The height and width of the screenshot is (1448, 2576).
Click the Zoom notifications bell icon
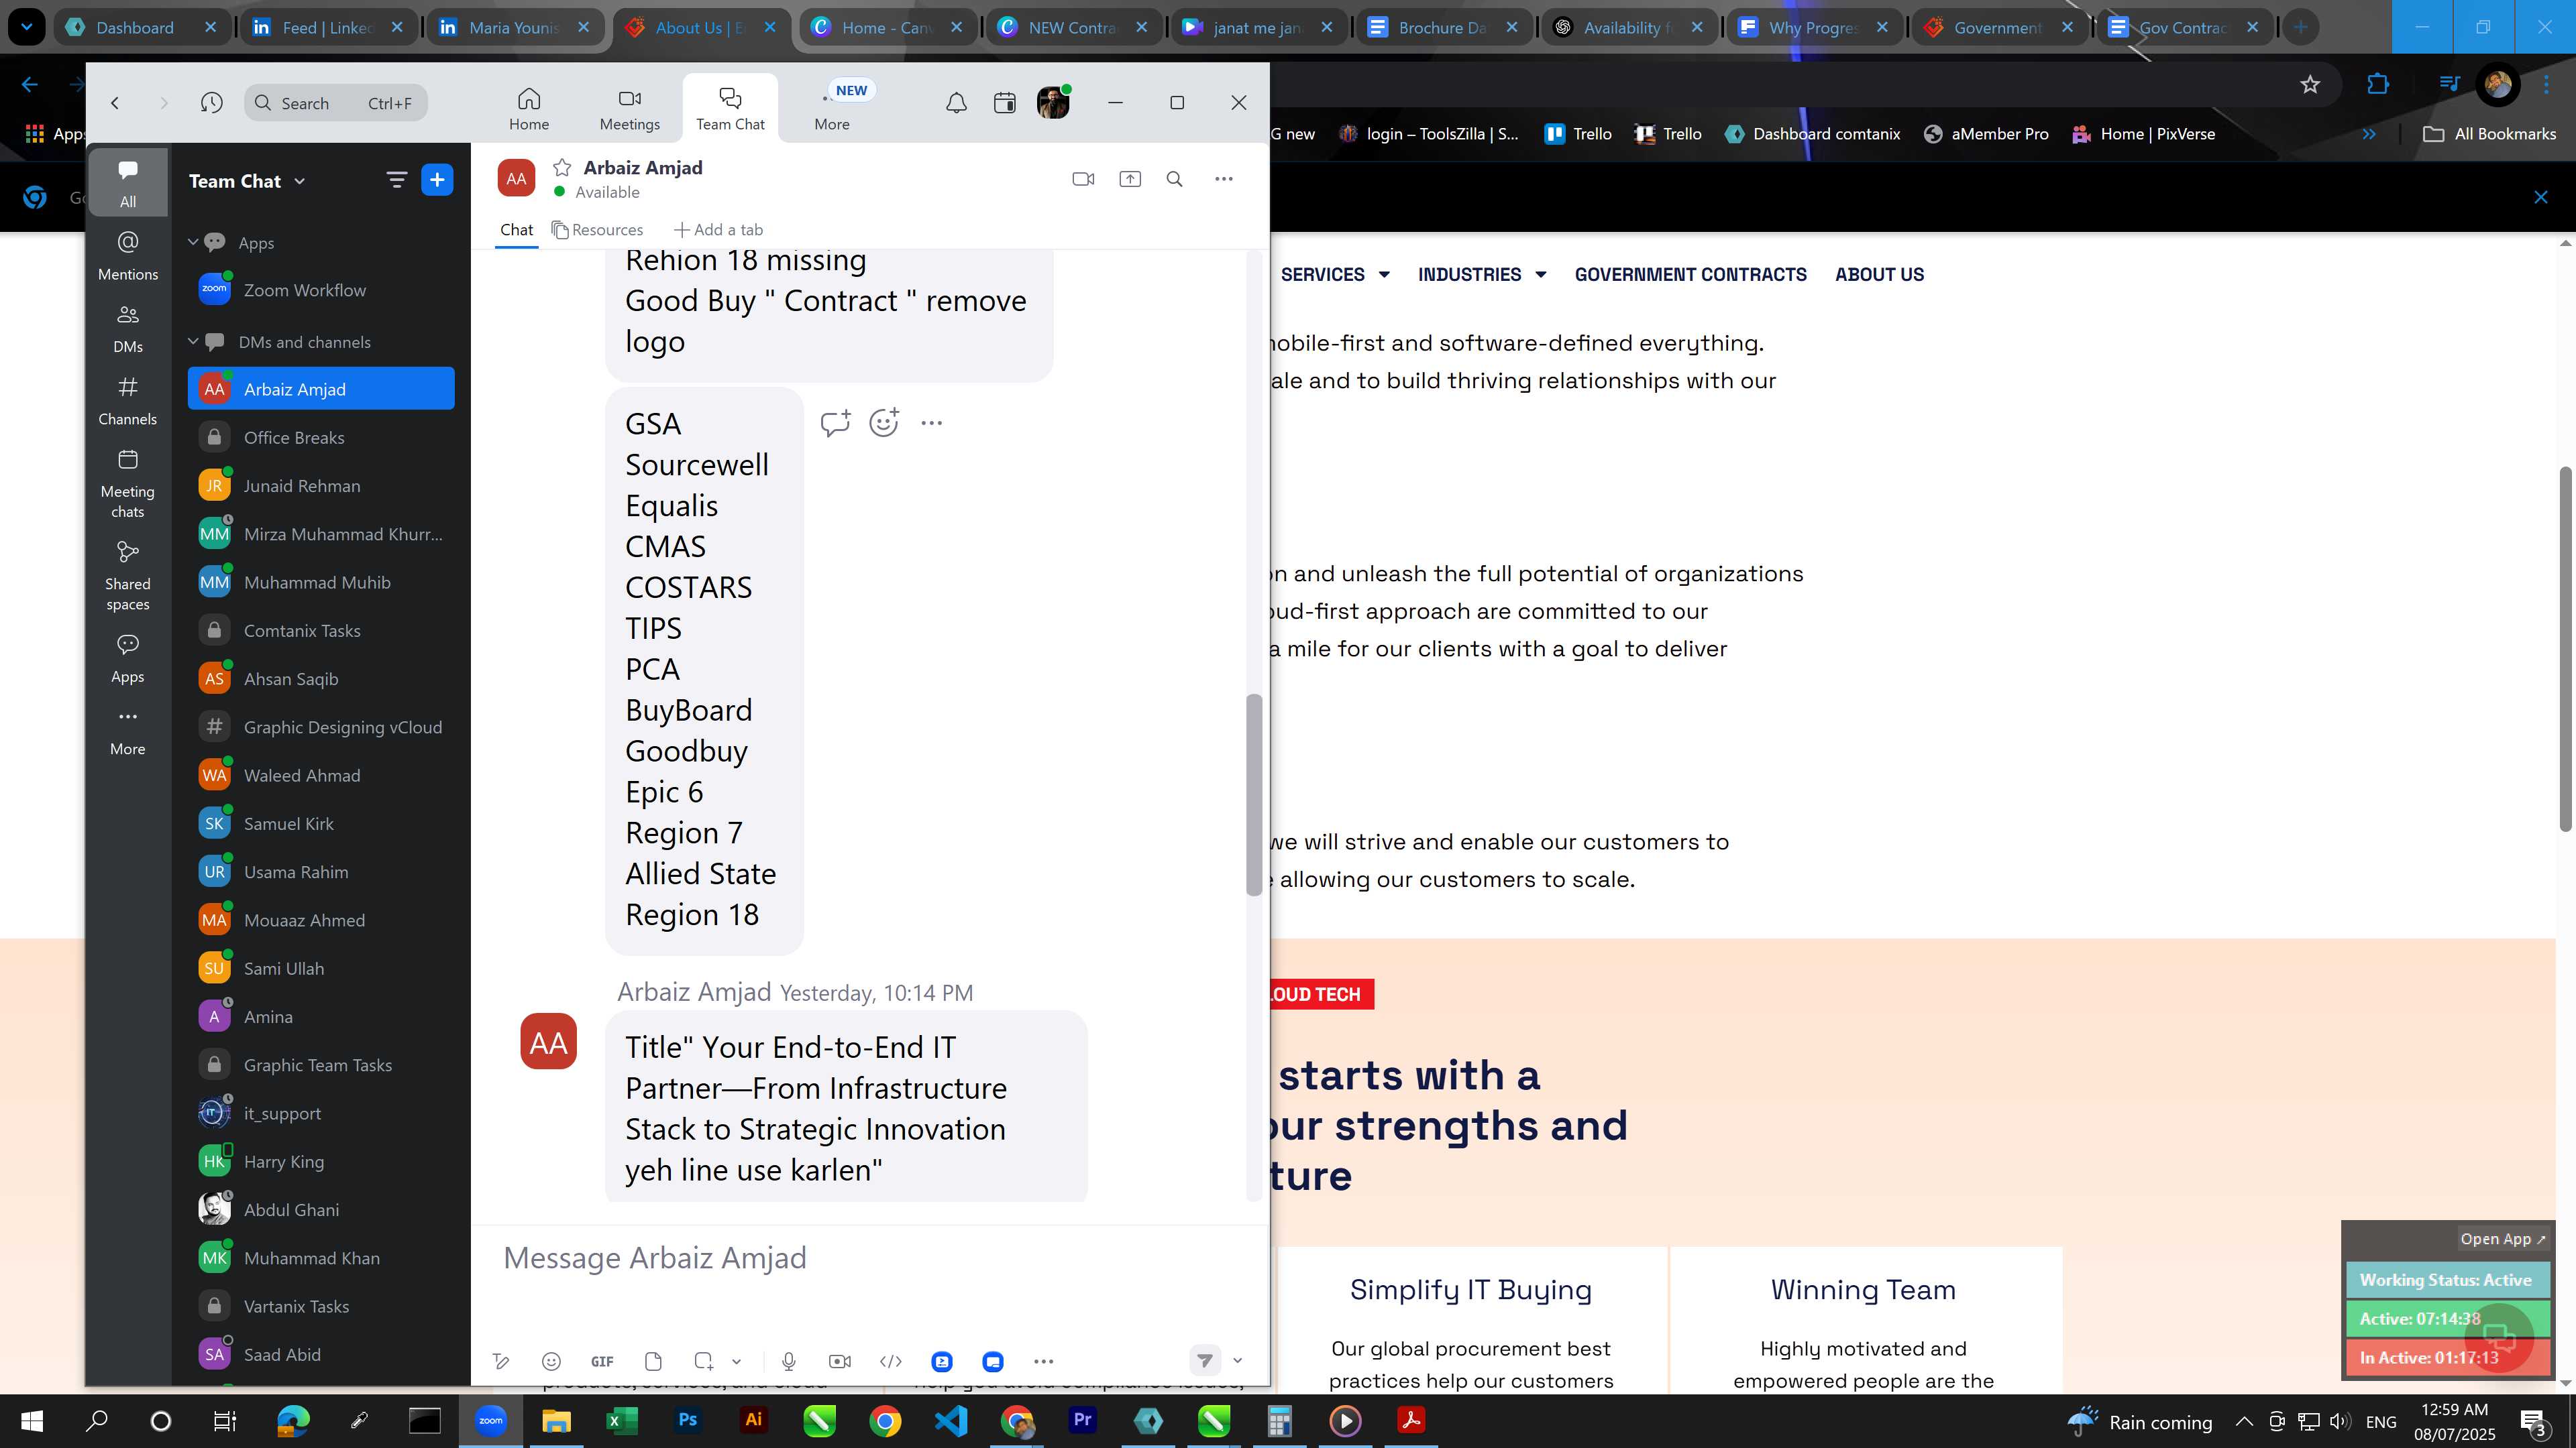point(956,103)
